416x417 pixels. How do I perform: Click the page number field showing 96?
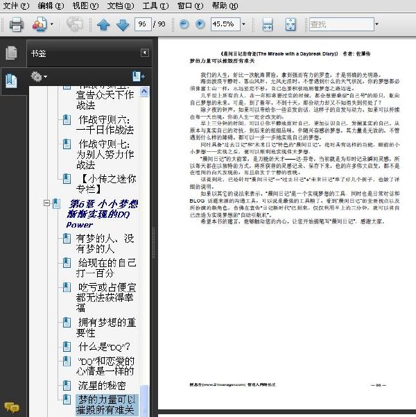[x=143, y=24]
